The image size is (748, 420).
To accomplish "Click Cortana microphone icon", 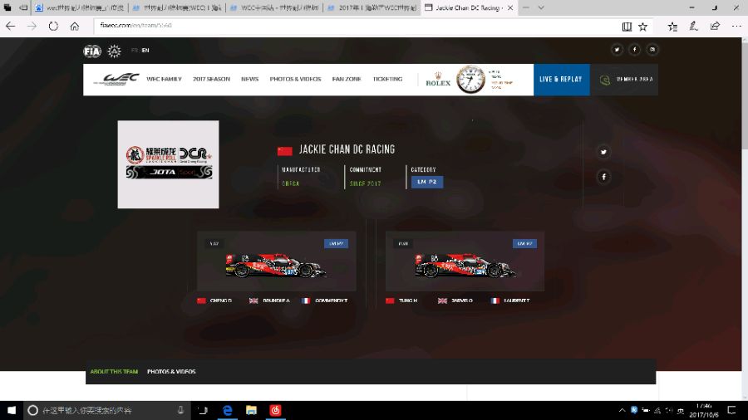I will pos(181,410).
